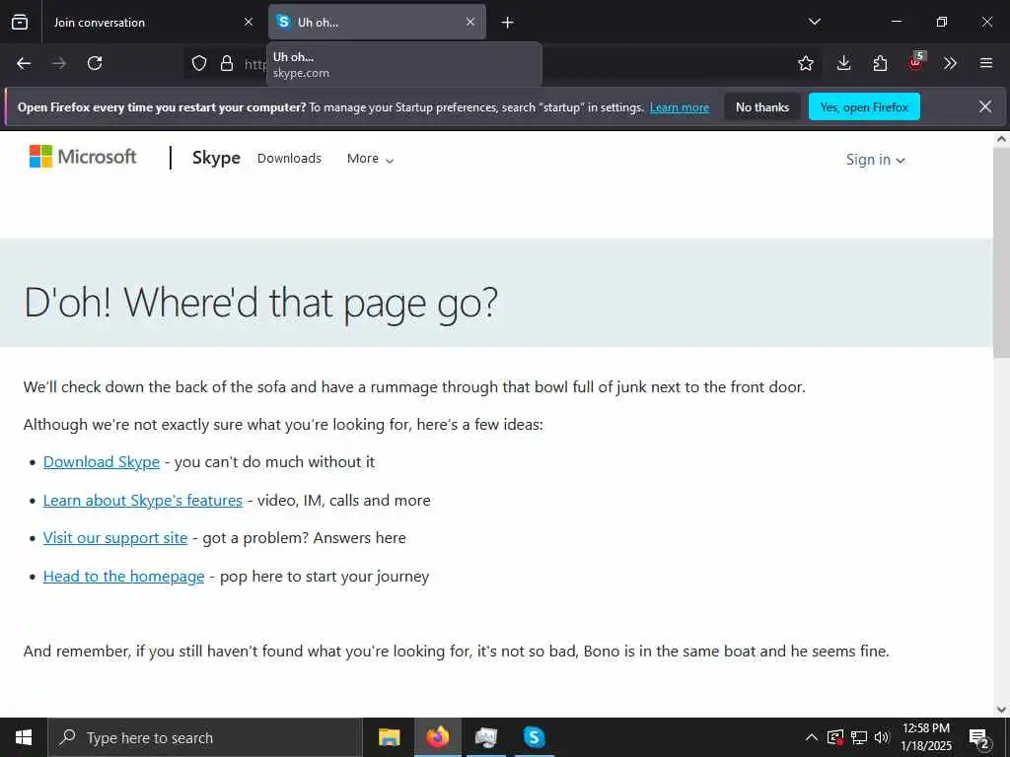Open the Firefox application menu

tap(986, 63)
